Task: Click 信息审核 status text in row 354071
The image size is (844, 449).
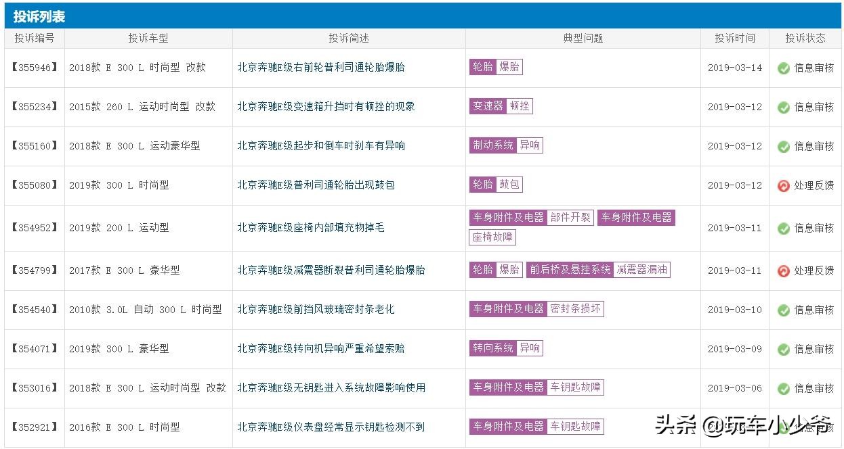Action: pos(814,350)
